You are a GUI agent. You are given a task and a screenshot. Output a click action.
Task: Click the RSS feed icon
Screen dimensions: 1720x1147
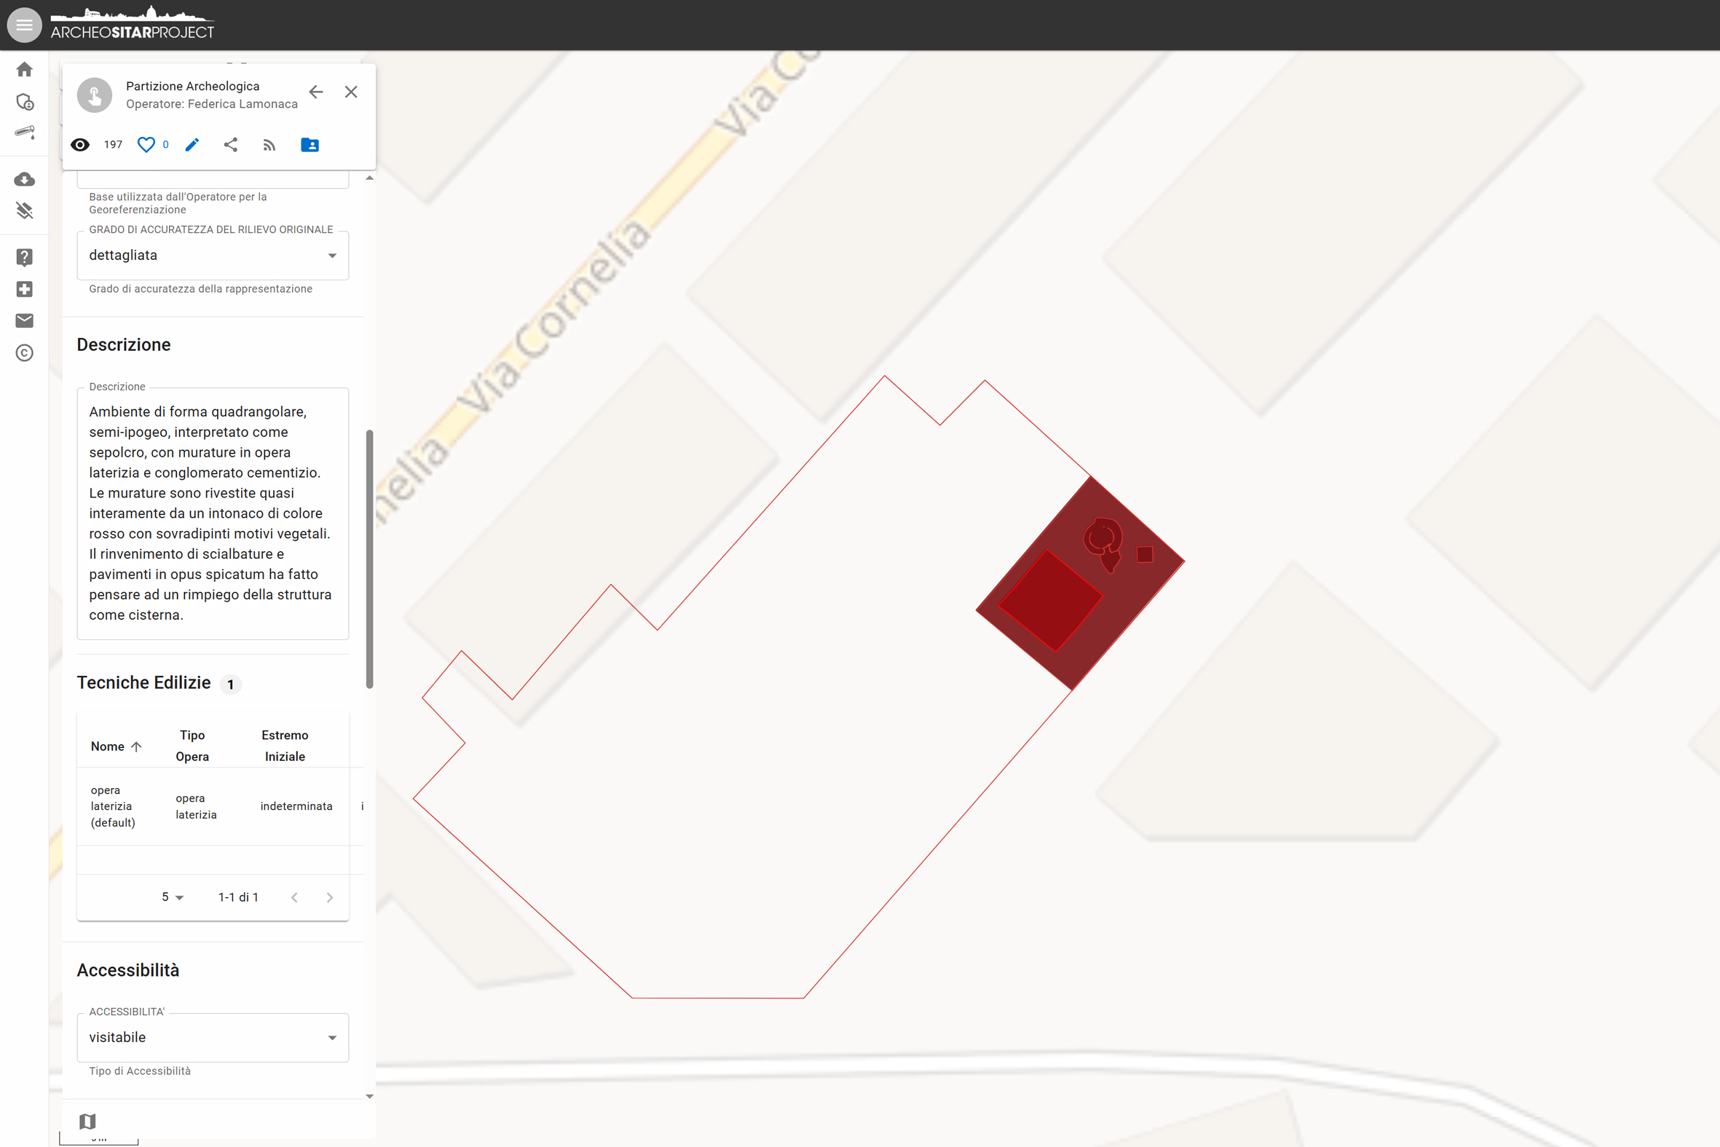pyautogui.click(x=269, y=145)
